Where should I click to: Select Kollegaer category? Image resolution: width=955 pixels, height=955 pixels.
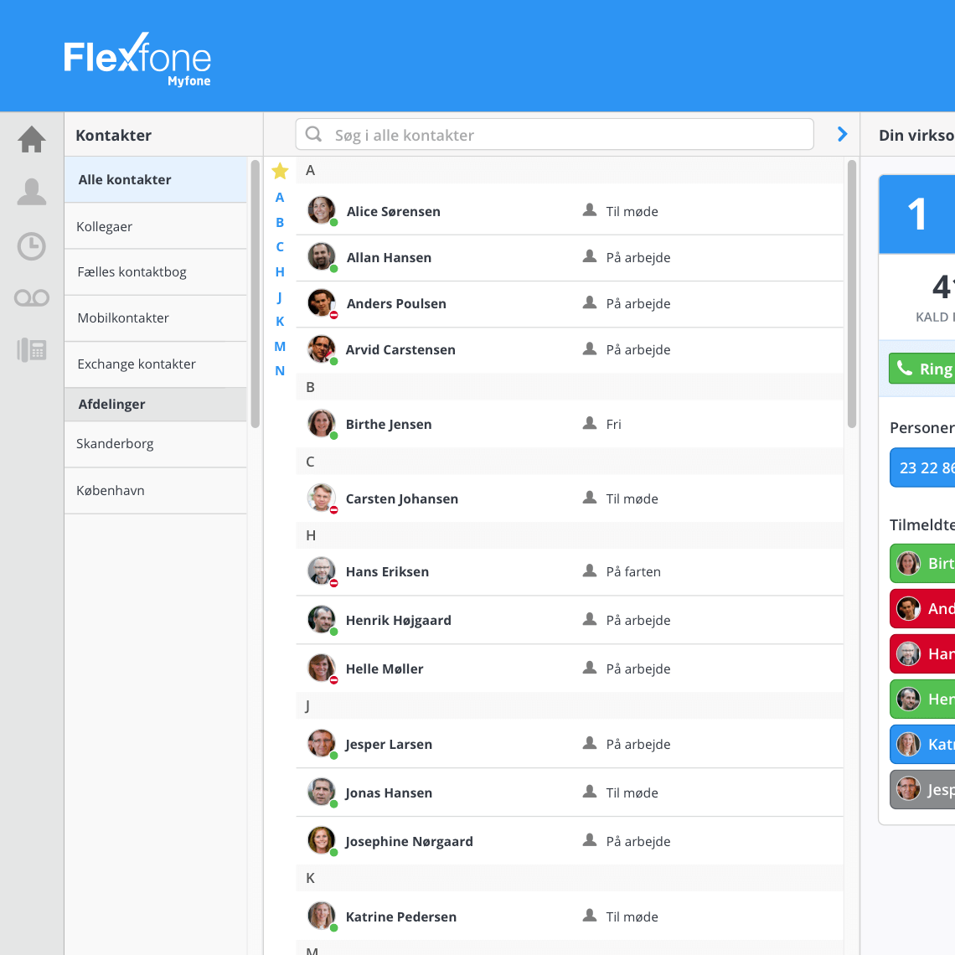156,226
